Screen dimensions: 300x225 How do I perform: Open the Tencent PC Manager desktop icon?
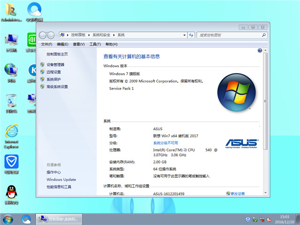11,165
